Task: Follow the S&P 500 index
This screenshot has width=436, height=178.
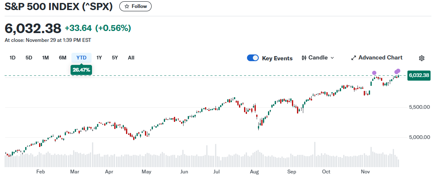Action: (x=136, y=7)
